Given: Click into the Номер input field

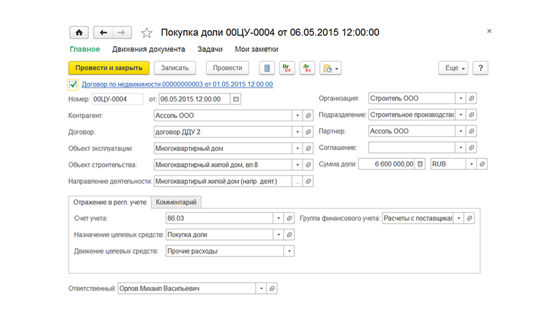Looking at the screenshot, I should (118, 99).
